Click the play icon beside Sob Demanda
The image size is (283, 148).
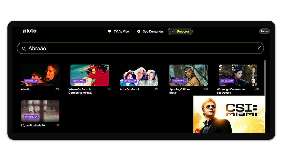[x=139, y=31]
